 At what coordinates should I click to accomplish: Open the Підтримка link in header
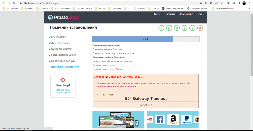pyautogui.click(x=170, y=14)
